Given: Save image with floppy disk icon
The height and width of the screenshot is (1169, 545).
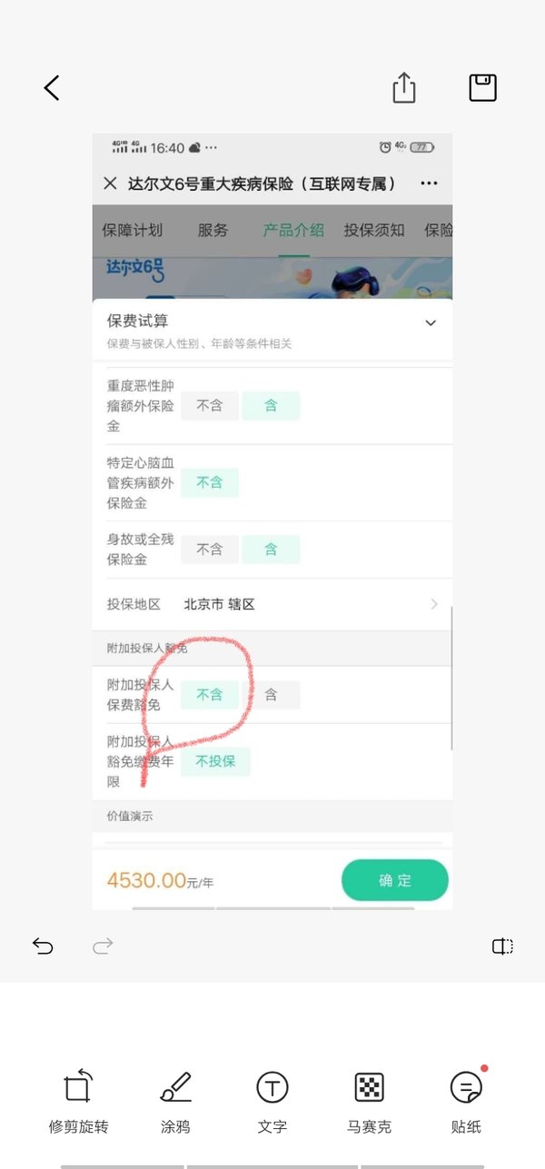Looking at the screenshot, I should tap(482, 87).
